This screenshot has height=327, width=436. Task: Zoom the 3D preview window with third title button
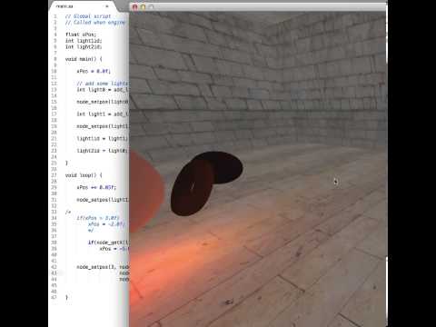tap(151, 6)
